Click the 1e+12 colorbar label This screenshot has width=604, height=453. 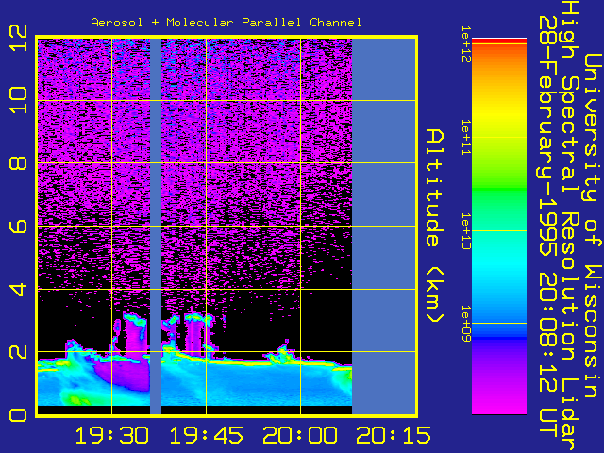pos(466,44)
